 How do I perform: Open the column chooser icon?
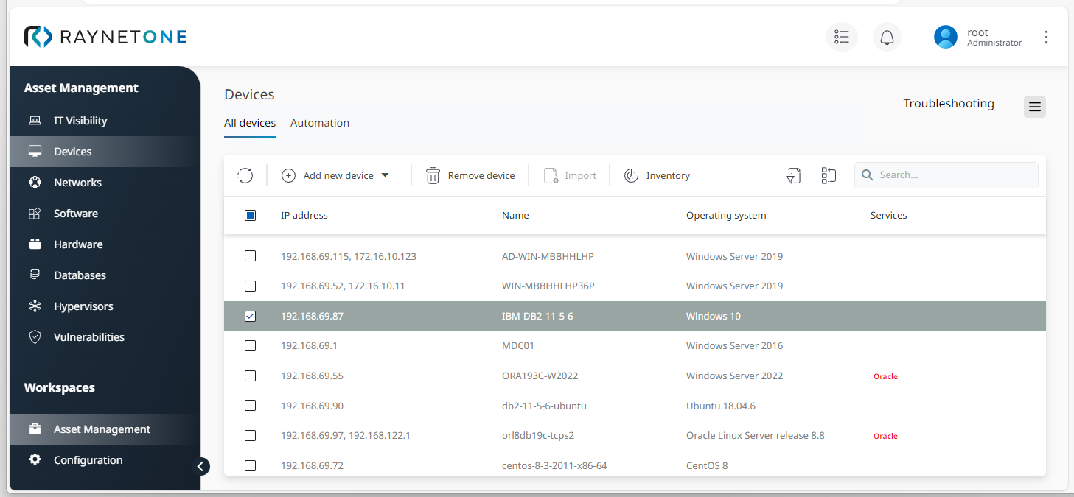click(829, 175)
